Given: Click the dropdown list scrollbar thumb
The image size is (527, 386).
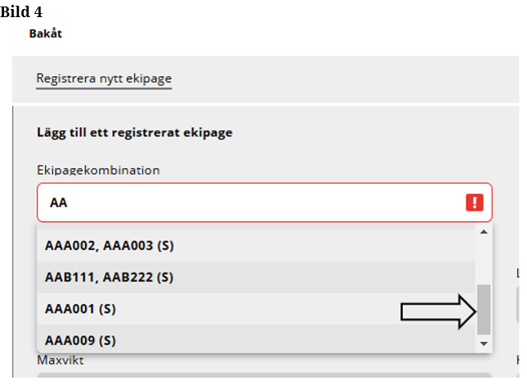Looking at the screenshot, I should point(484,309).
